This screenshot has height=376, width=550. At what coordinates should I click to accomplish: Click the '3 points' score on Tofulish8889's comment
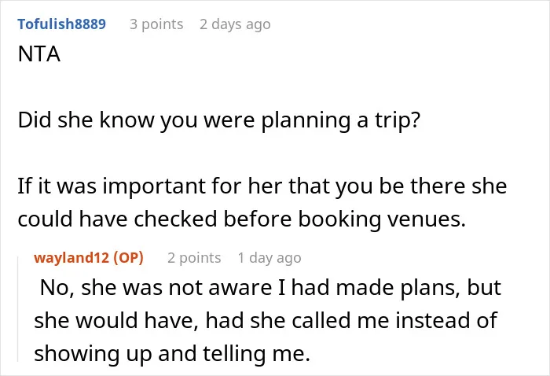tap(156, 24)
